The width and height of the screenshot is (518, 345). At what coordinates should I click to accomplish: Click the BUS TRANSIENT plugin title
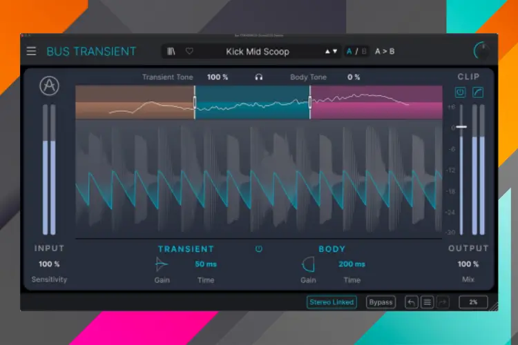91,52
